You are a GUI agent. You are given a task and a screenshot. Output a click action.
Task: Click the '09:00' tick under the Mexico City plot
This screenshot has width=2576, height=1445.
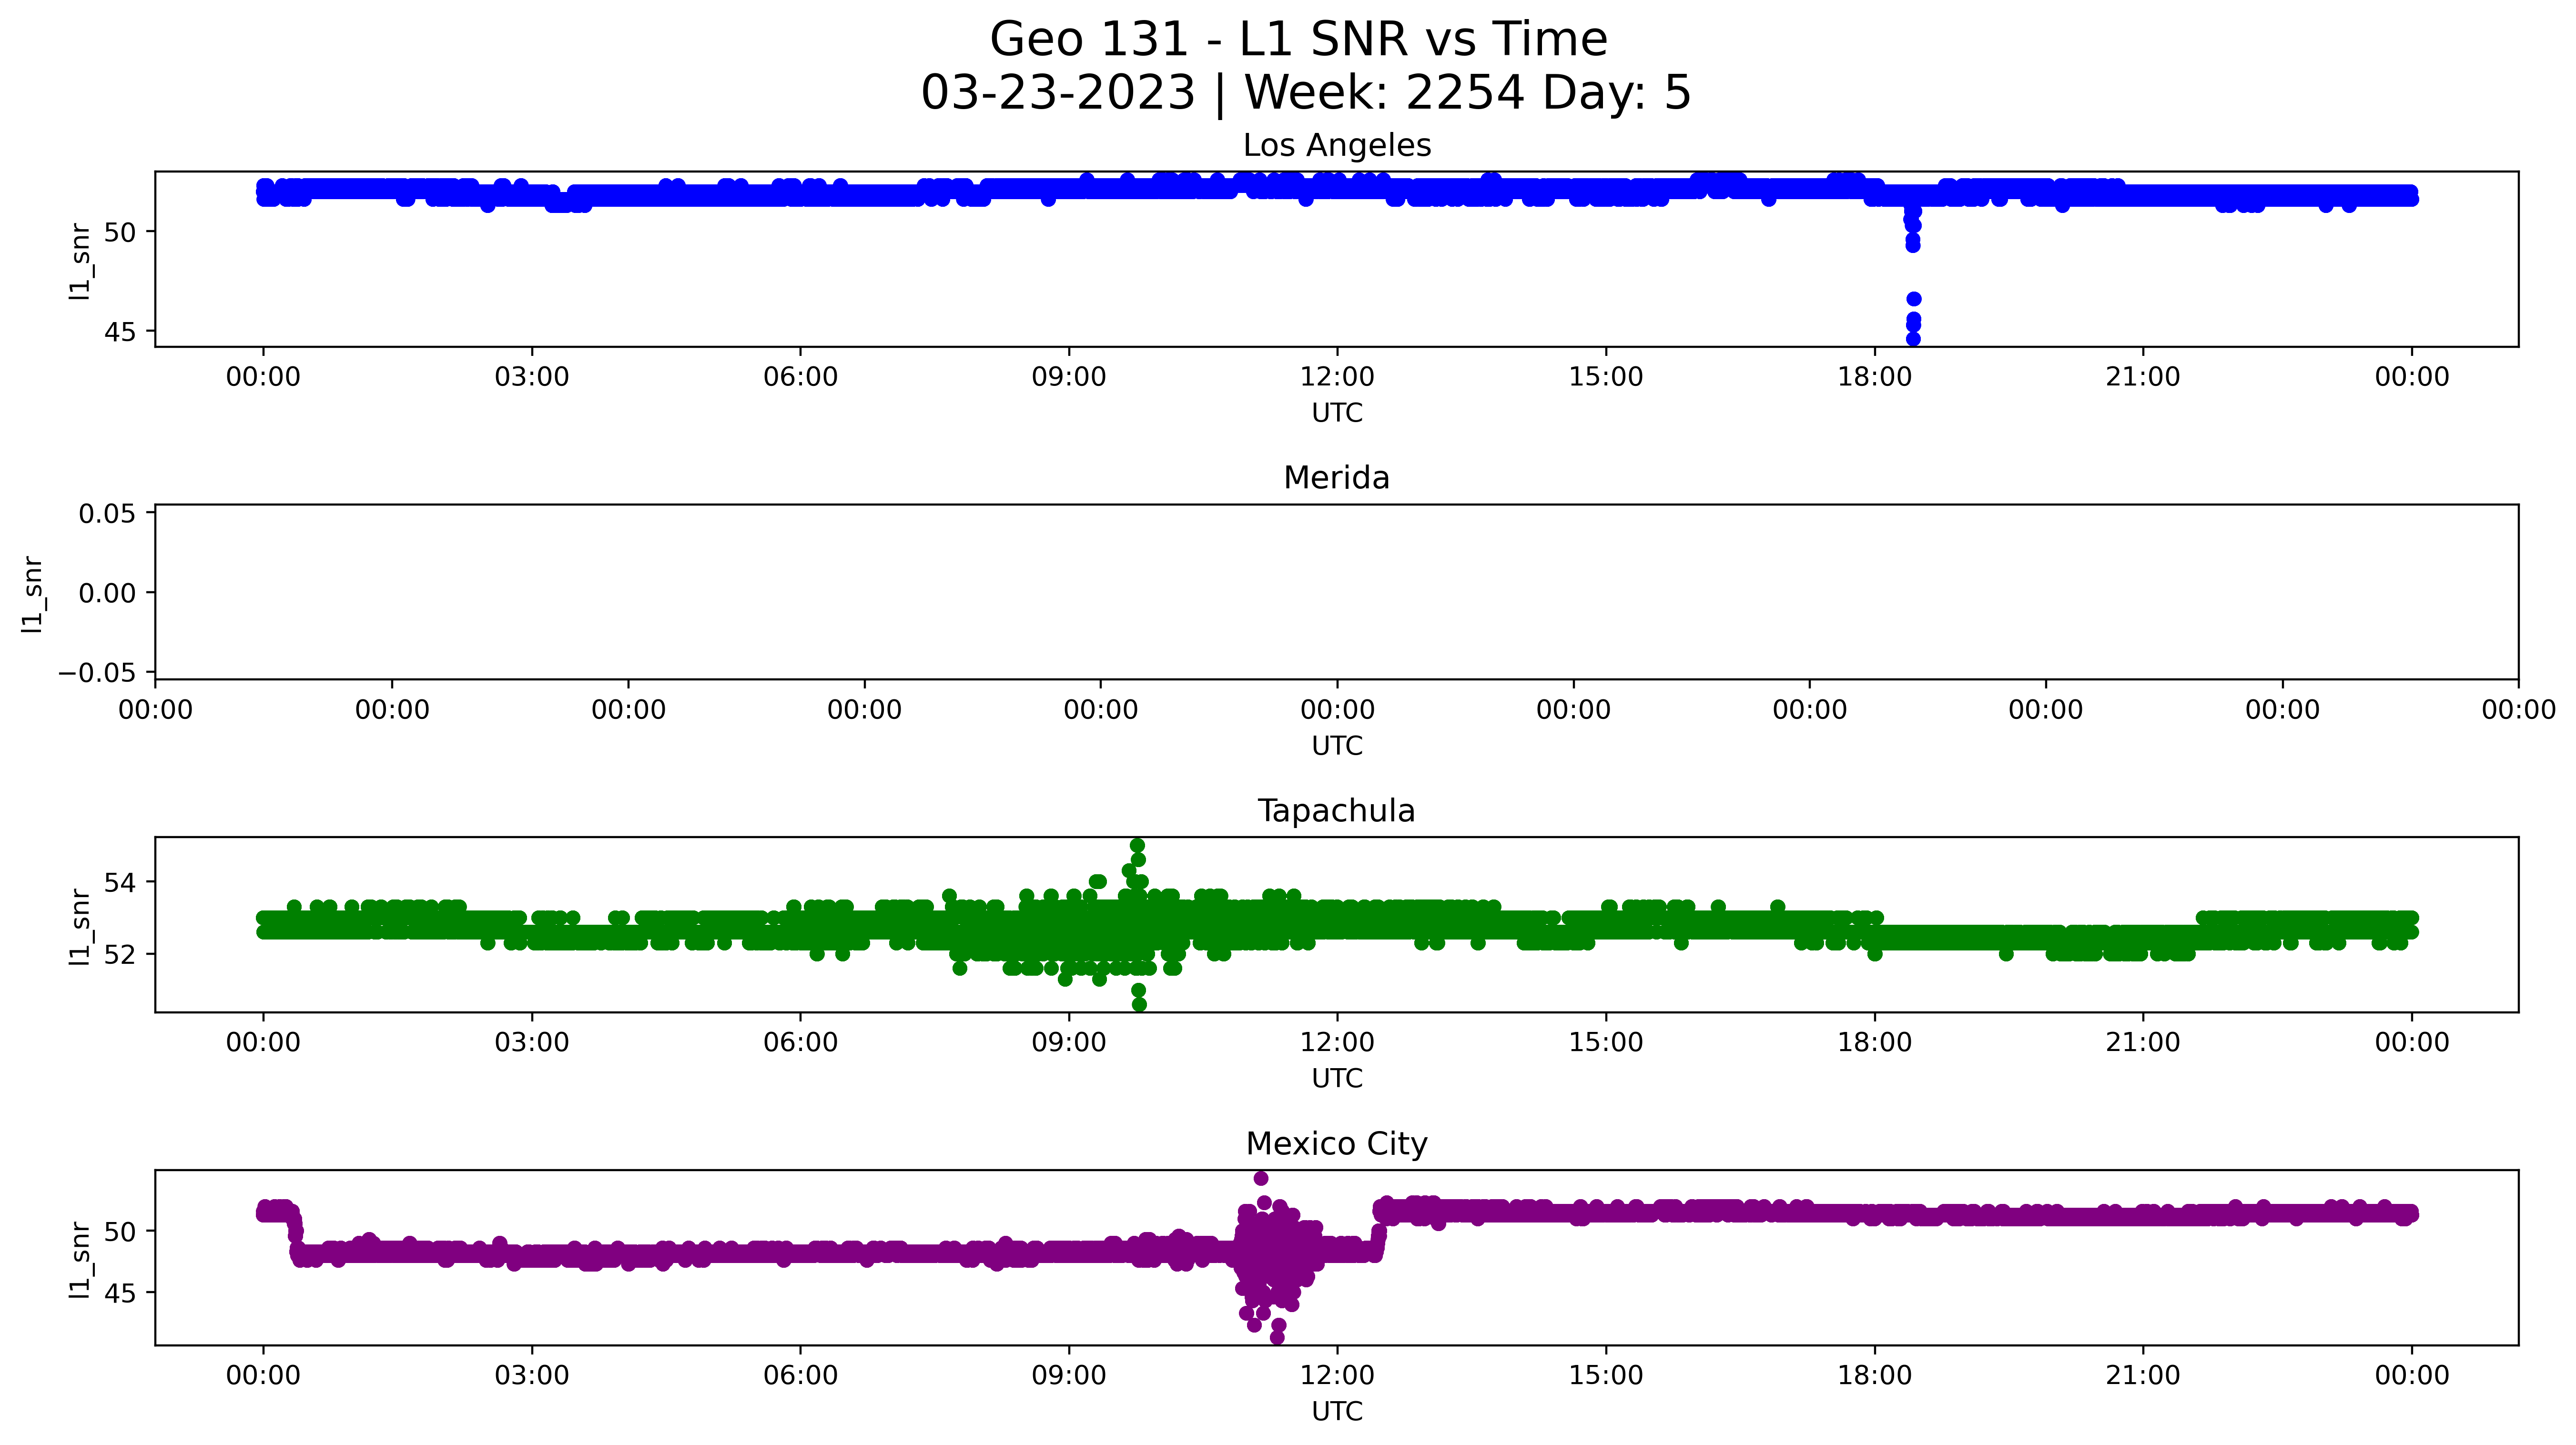point(1069,1376)
